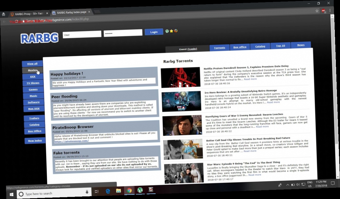Click the taskbar microphone icon
Image resolution: width=340 pixels, height=199 pixels.
87,192
